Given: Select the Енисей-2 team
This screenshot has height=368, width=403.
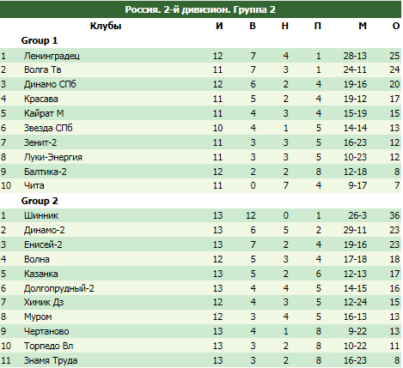Looking at the screenshot, I should click(x=43, y=244).
